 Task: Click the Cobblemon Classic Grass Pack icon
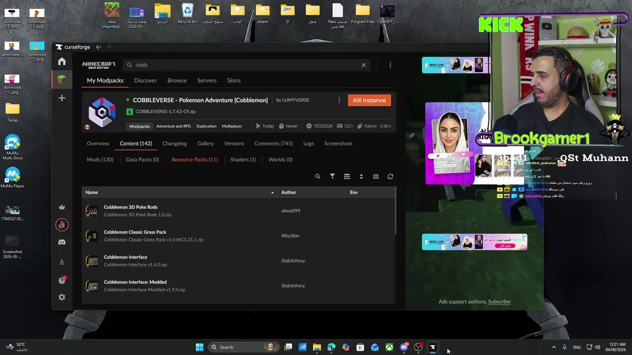pyautogui.click(x=92, y=236)
